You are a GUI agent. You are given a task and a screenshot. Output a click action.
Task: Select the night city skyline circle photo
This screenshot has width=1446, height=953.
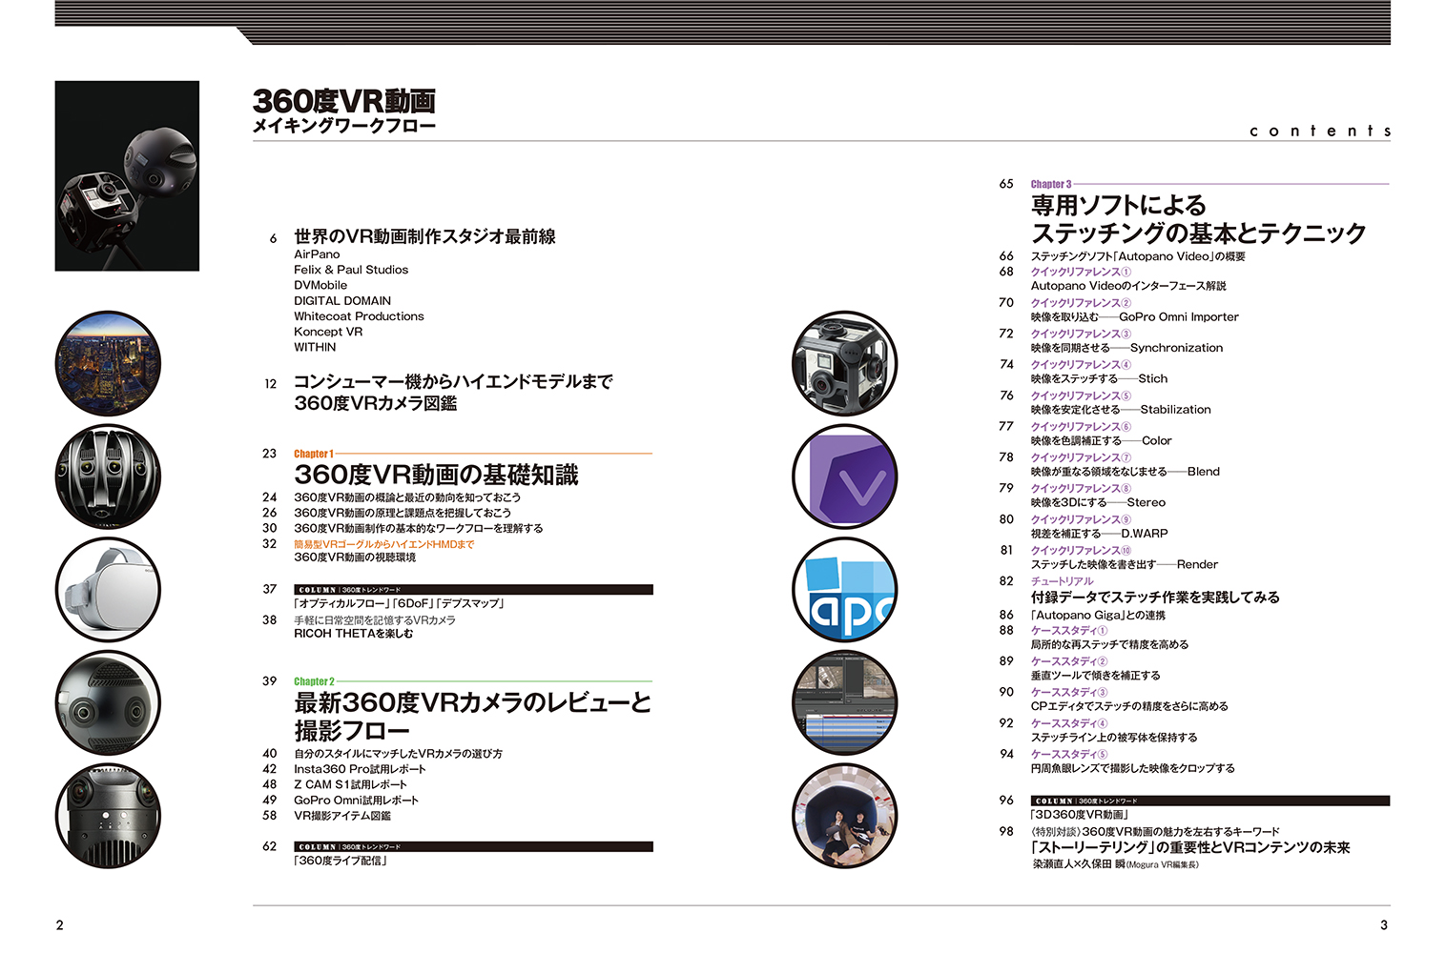click(x=108, y=363)
